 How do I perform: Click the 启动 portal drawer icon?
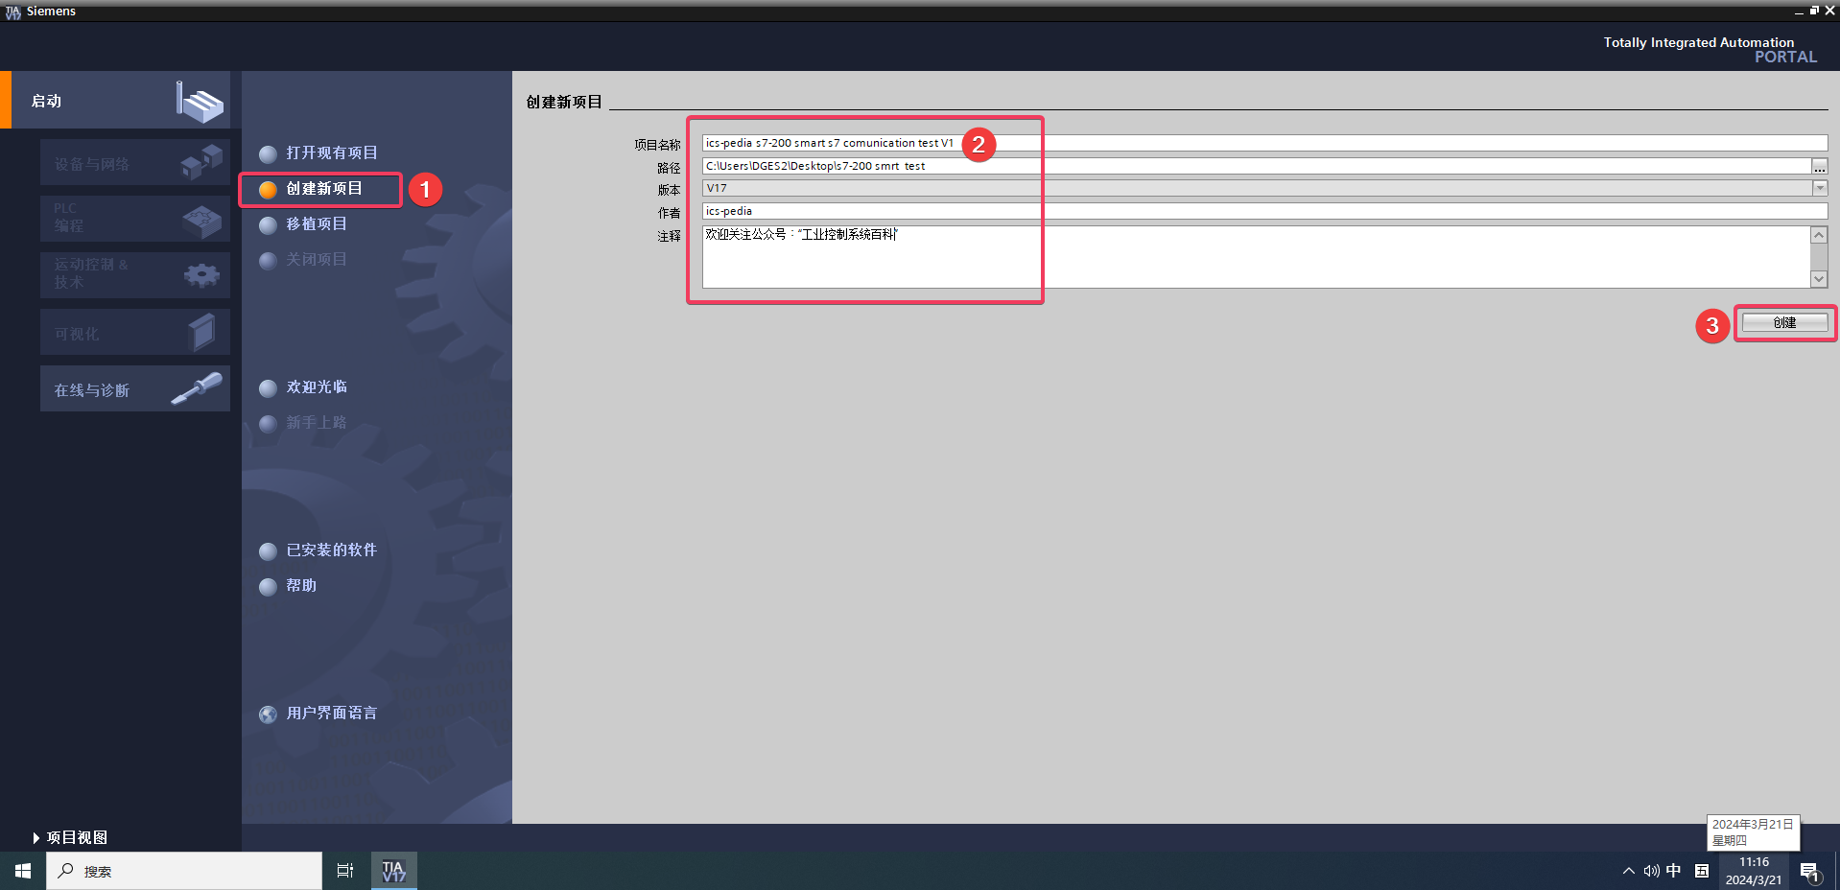tap(200, 102)
